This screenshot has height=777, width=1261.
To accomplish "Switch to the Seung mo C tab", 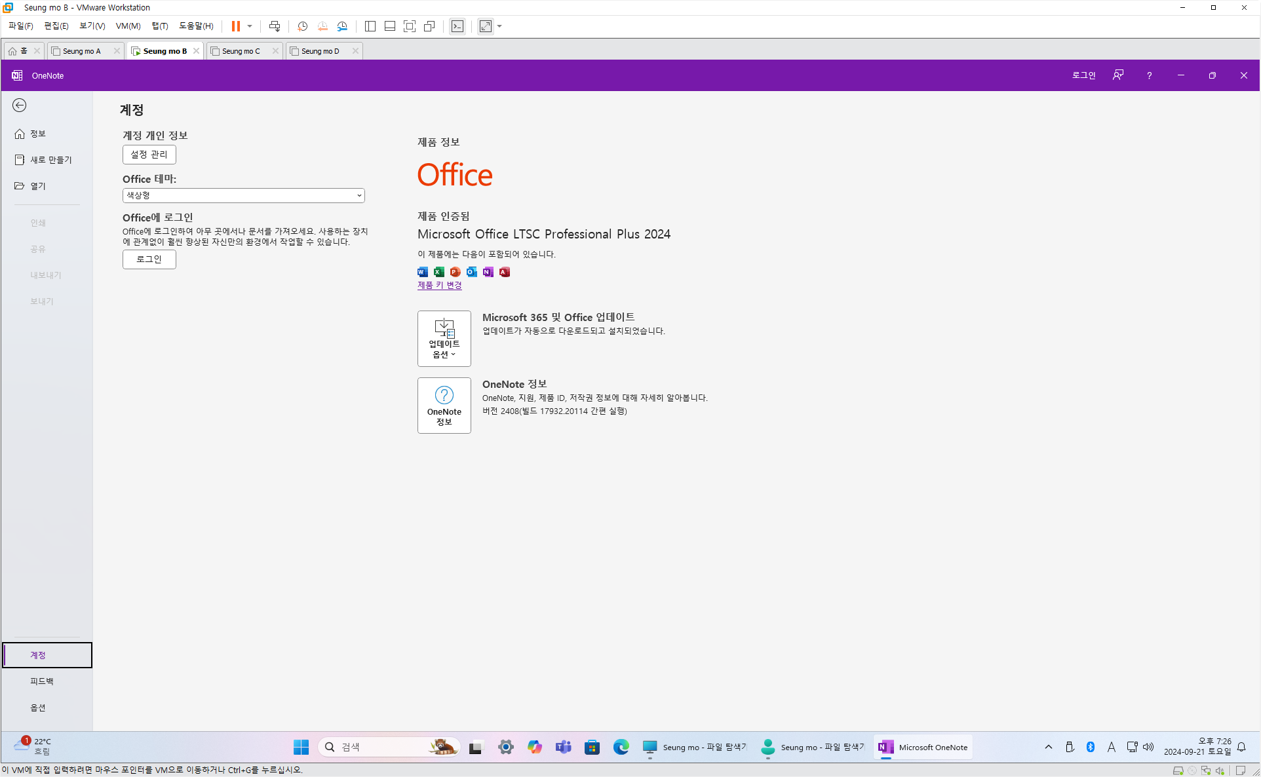I will [241, 51].
